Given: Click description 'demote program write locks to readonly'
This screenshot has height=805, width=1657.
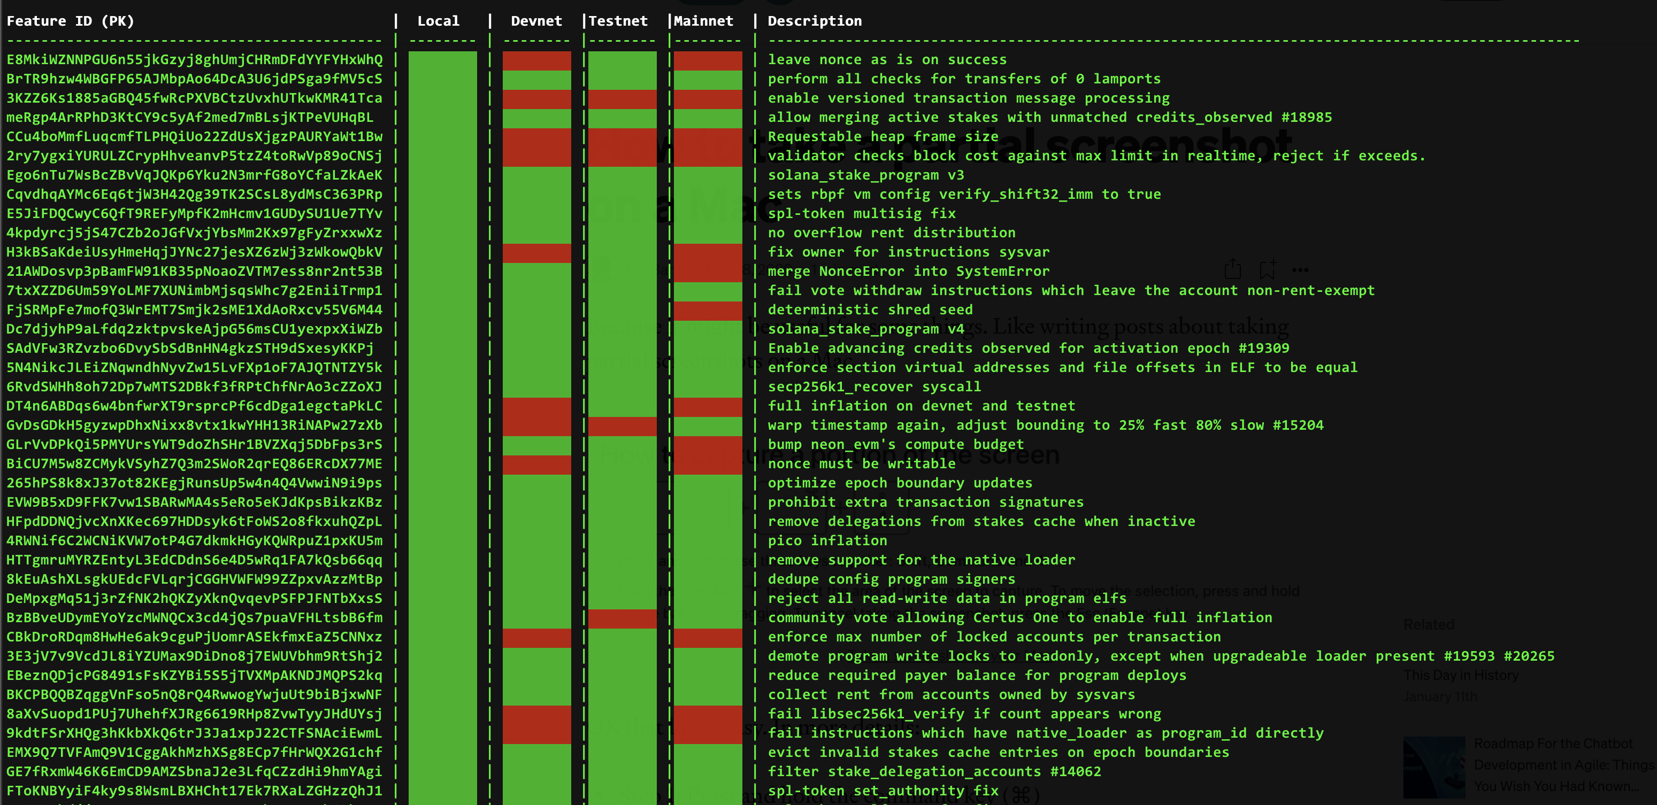Looking at the screenshot, I should coord(1161,656).
